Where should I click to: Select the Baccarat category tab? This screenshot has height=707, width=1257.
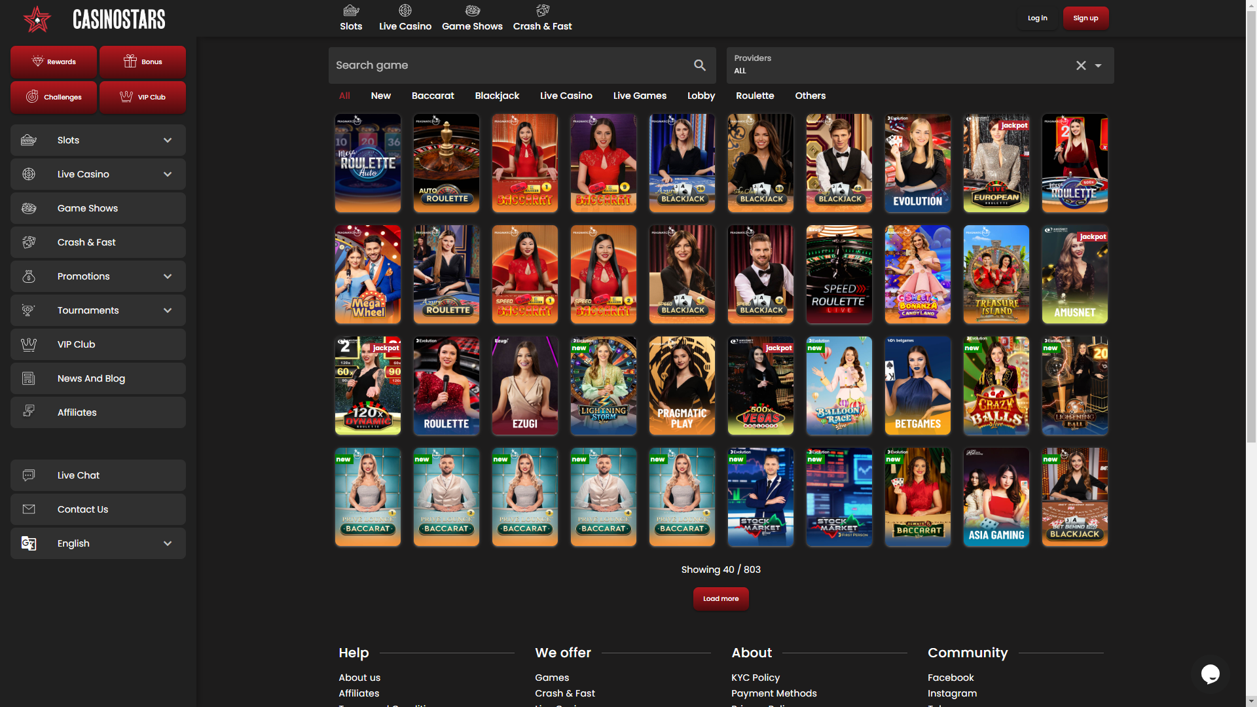tap(433, 96)
